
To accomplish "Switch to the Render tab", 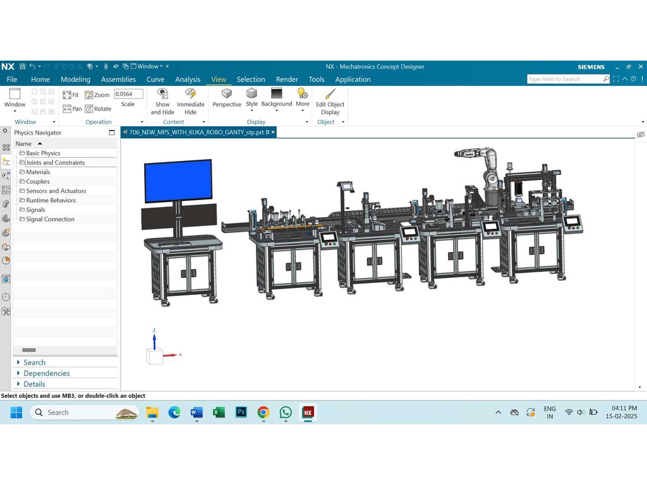I will click(x=287, y=79).
